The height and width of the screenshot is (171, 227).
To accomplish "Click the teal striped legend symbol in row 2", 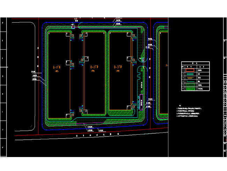I will 190,74.
